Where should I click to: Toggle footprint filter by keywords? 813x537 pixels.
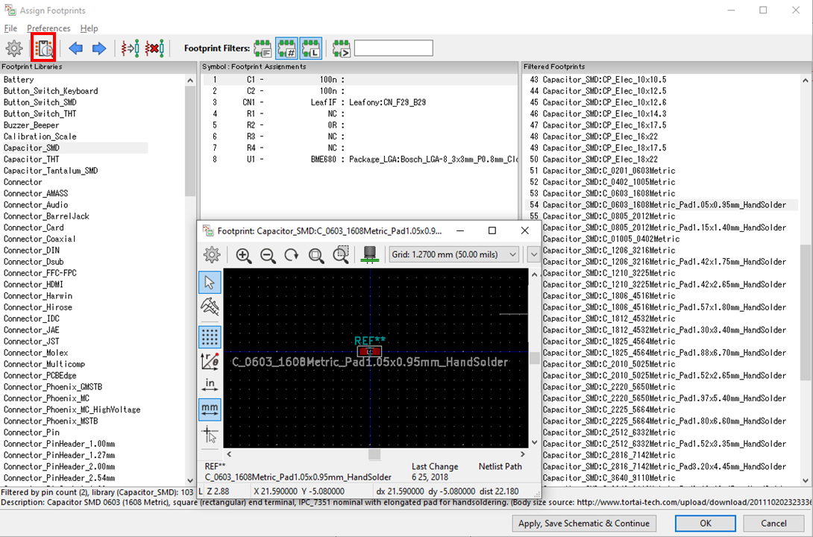(x=263, y=48)
